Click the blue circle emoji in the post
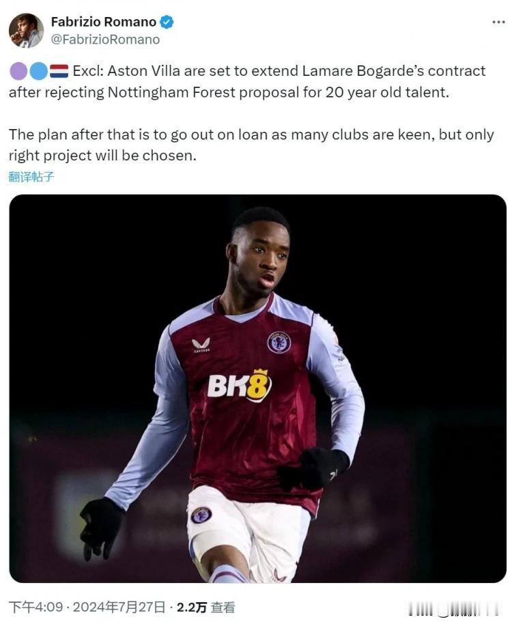 pos(39,71)
